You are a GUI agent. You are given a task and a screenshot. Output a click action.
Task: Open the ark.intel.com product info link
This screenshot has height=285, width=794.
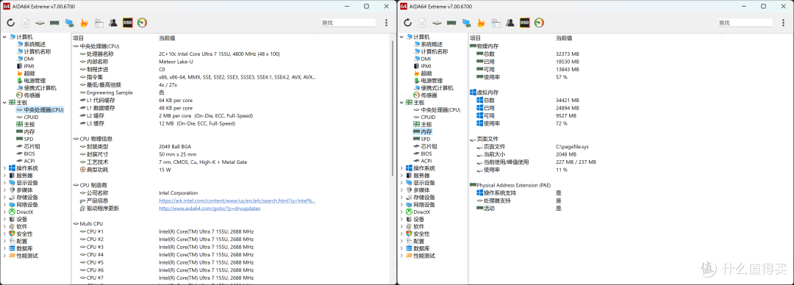click(237, 201)
